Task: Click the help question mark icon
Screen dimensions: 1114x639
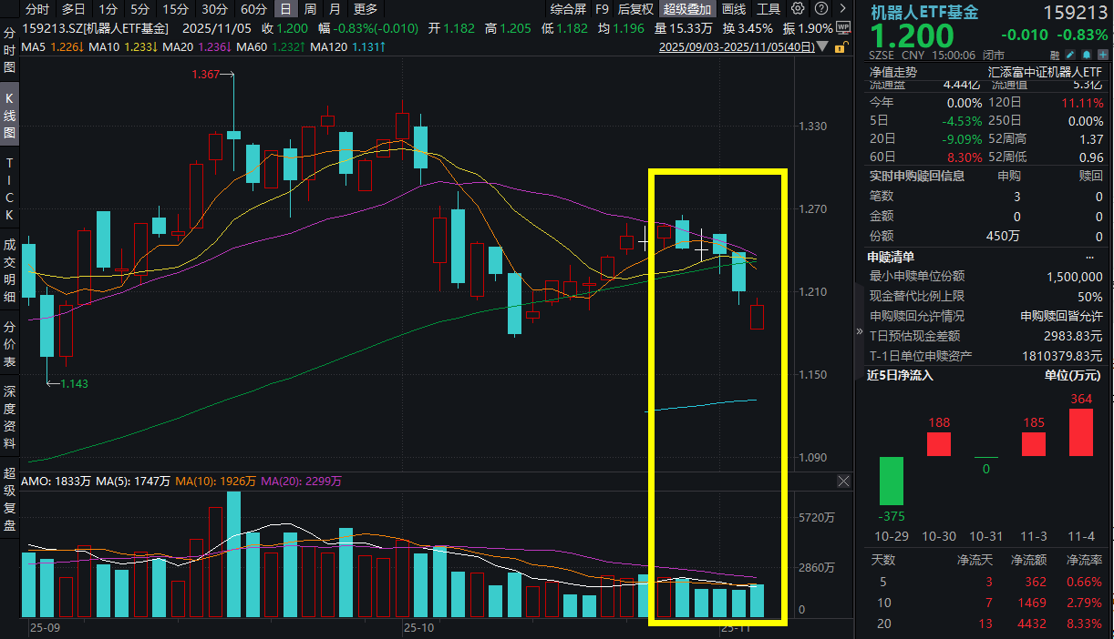Action: coord(821,8)
